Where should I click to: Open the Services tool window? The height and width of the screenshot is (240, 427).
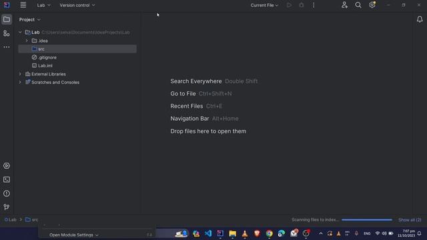(7, 166)
